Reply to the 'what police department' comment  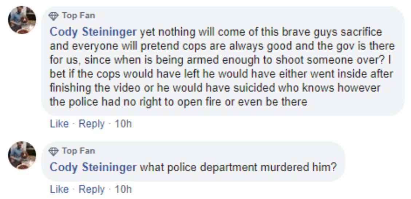coord(91,190)
